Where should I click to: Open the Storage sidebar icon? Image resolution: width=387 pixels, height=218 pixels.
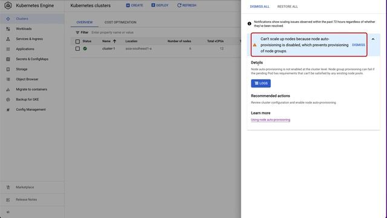click(x=8, y=70)
